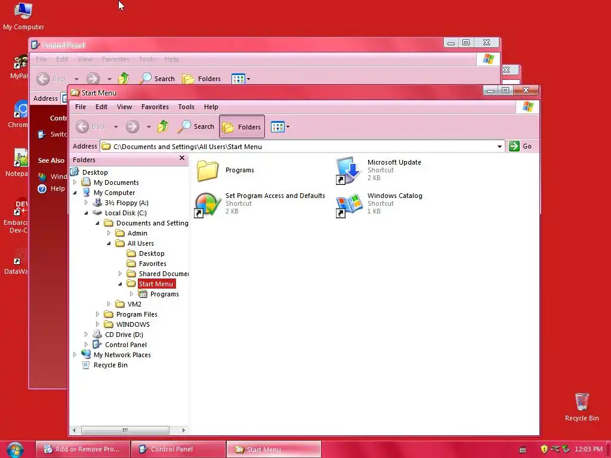Open Favorites menu in Start Menu window
Image resolution: width=611 pixels, height=458 pixels.
(x=155, y=107)
